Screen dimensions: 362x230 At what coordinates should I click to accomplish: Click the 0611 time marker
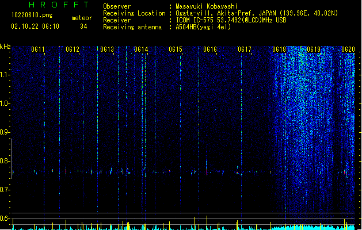click(x=38, y=49)
